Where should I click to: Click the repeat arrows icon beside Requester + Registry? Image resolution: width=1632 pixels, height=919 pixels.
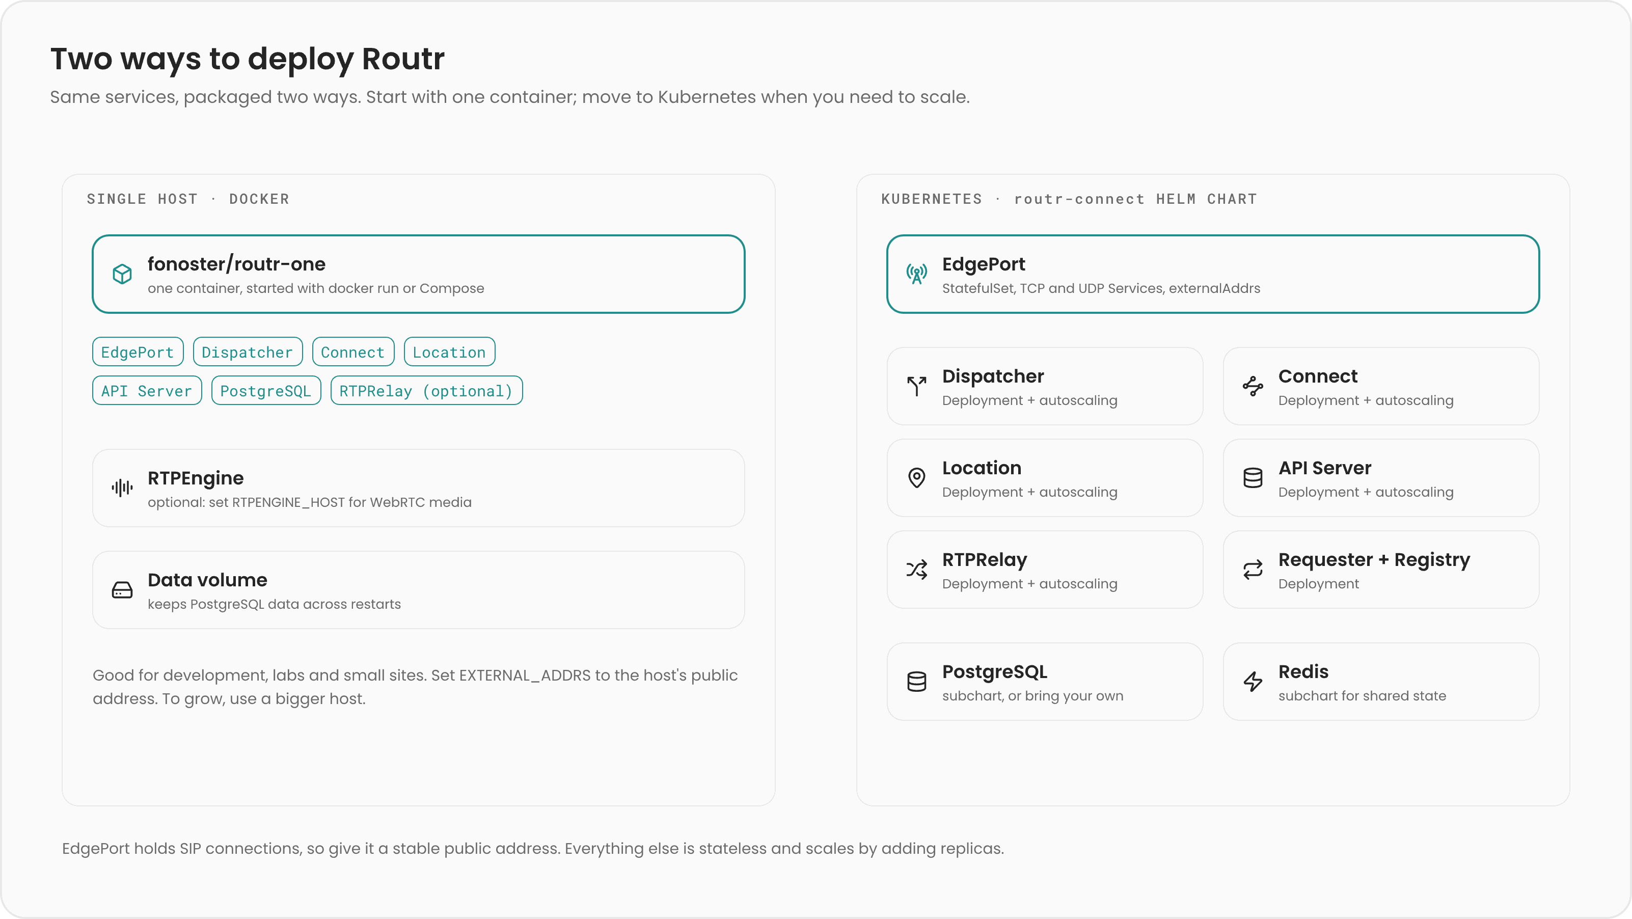pos(1253,570)
